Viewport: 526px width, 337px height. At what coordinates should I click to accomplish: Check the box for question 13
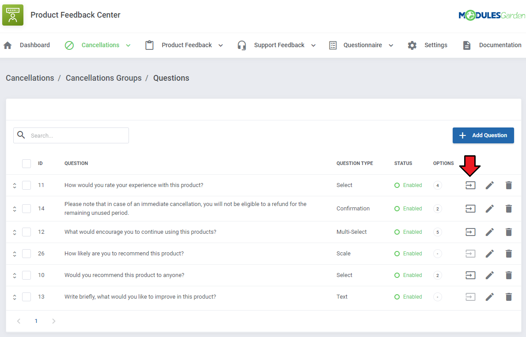tap(26, 297)
